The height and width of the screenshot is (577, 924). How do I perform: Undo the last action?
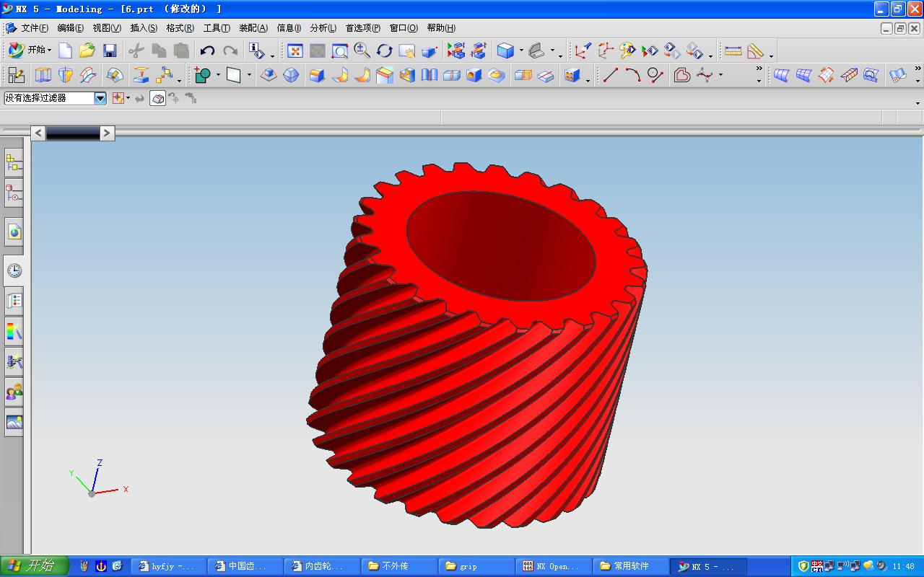[x=208, y=50]
